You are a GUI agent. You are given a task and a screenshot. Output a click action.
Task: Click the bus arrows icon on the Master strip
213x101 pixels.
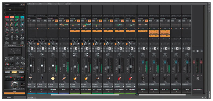coord(143,78)
